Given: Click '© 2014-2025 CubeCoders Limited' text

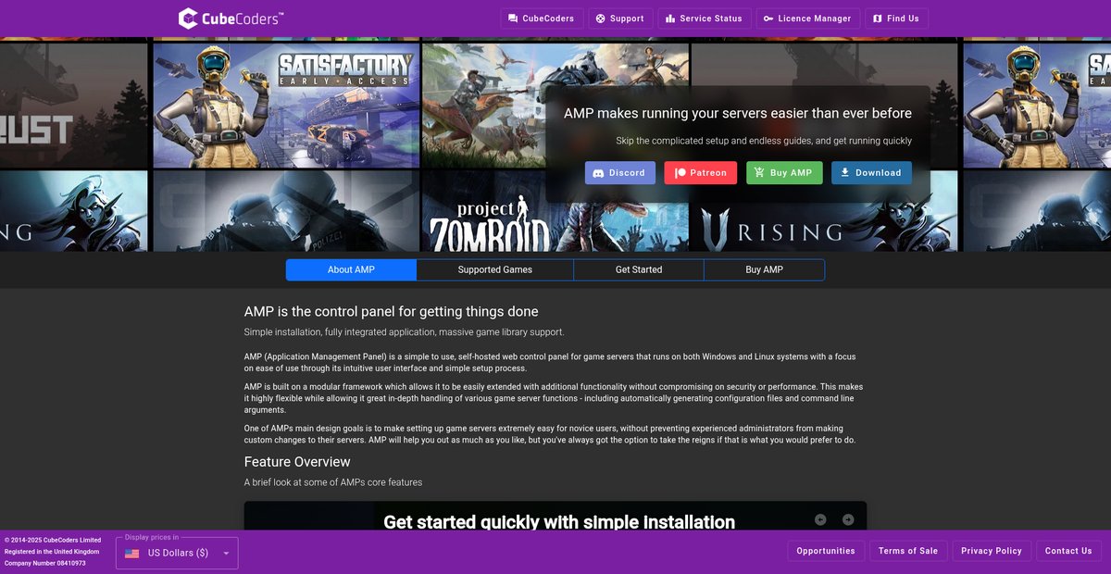Looking at the screenshot, I should click(x=53, y=540).
